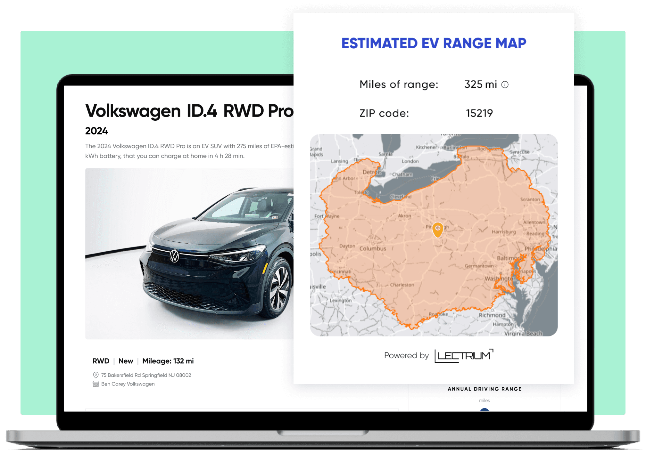
Task: Click the 325 mi range value
Action: (x=480, y=85)
